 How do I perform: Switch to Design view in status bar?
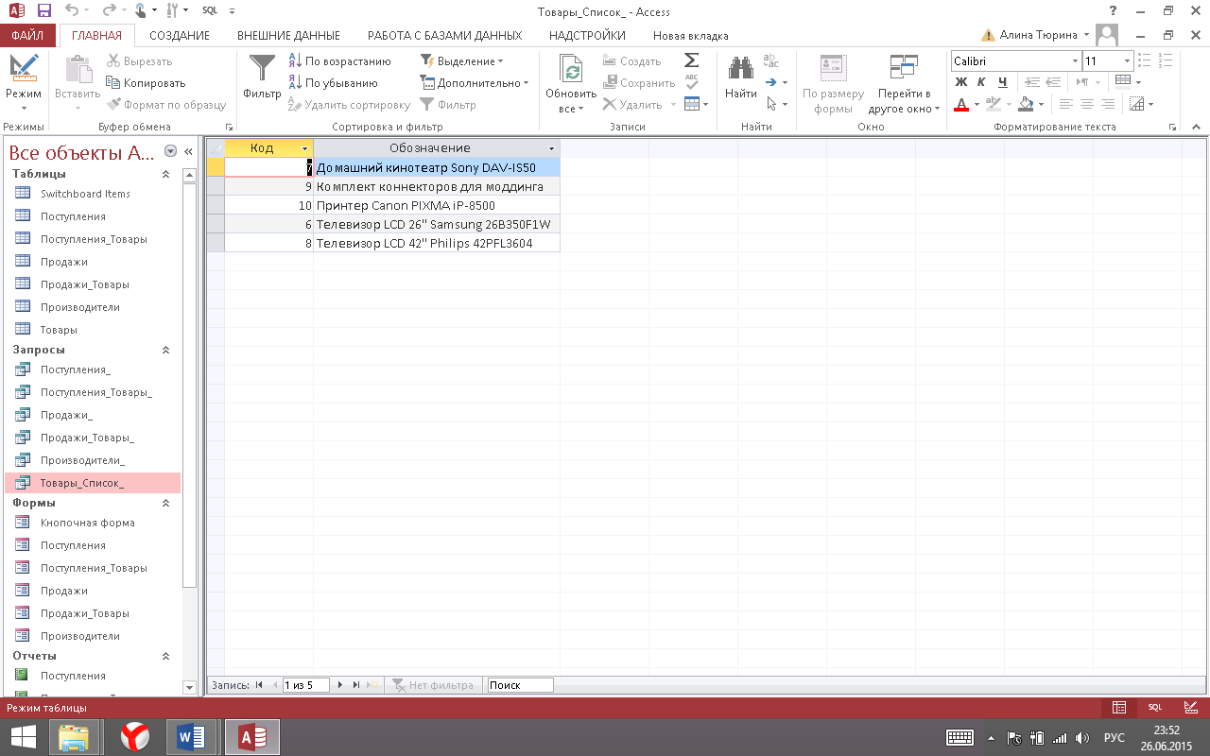(1190, 708)
